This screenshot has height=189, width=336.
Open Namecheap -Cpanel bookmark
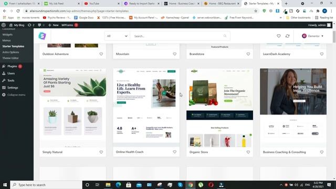[x=175, y=17]
